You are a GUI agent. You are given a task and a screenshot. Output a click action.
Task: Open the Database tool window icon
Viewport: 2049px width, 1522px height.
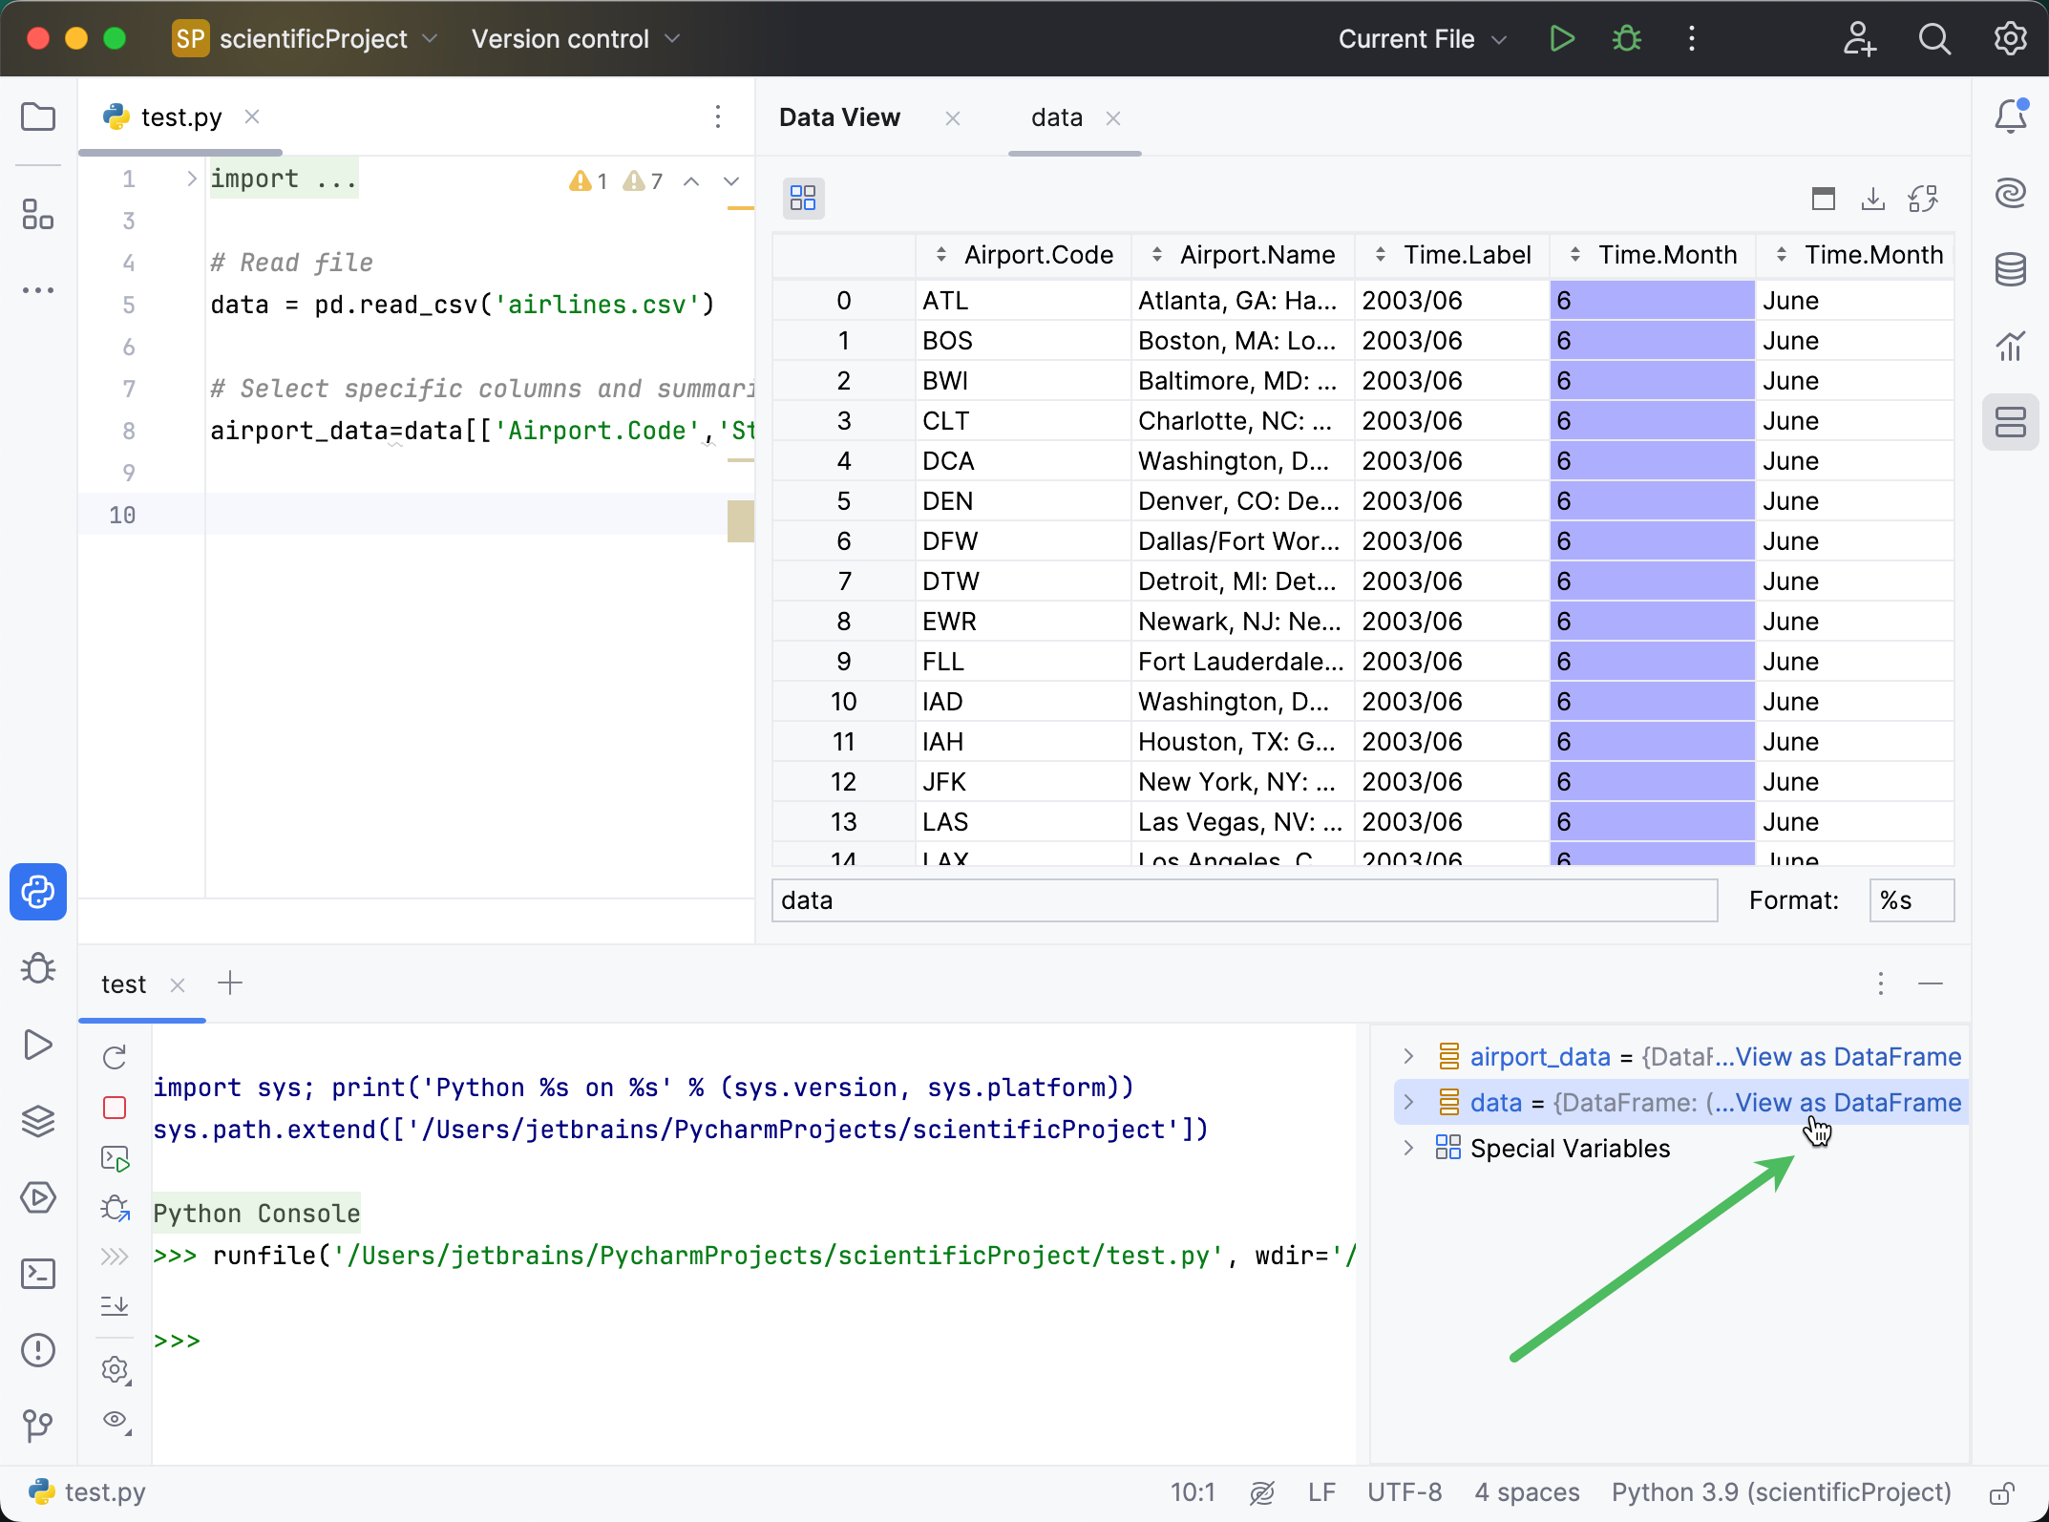pyautogui.click(x=2010, y=270)
